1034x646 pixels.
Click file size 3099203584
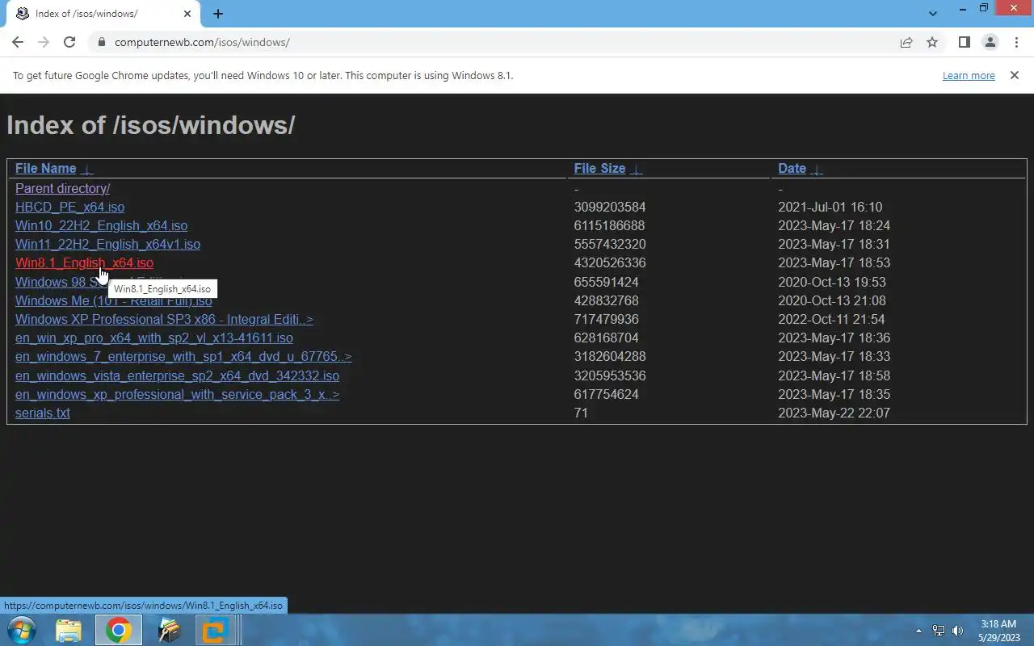pos(610,207)
